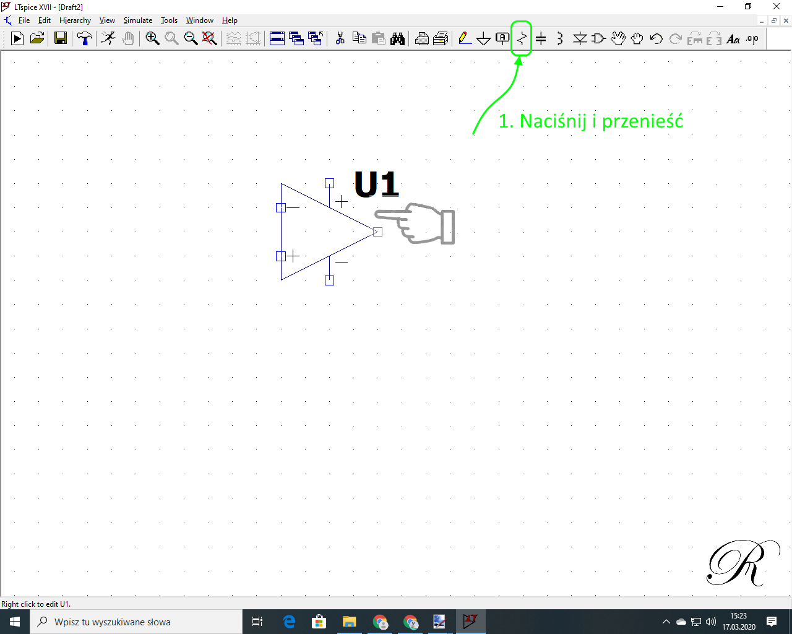Image resolution: width=792 pixels, height=634 pixels.
Task: Place a ground symbol from the toolbar
Action: (484, 39)
